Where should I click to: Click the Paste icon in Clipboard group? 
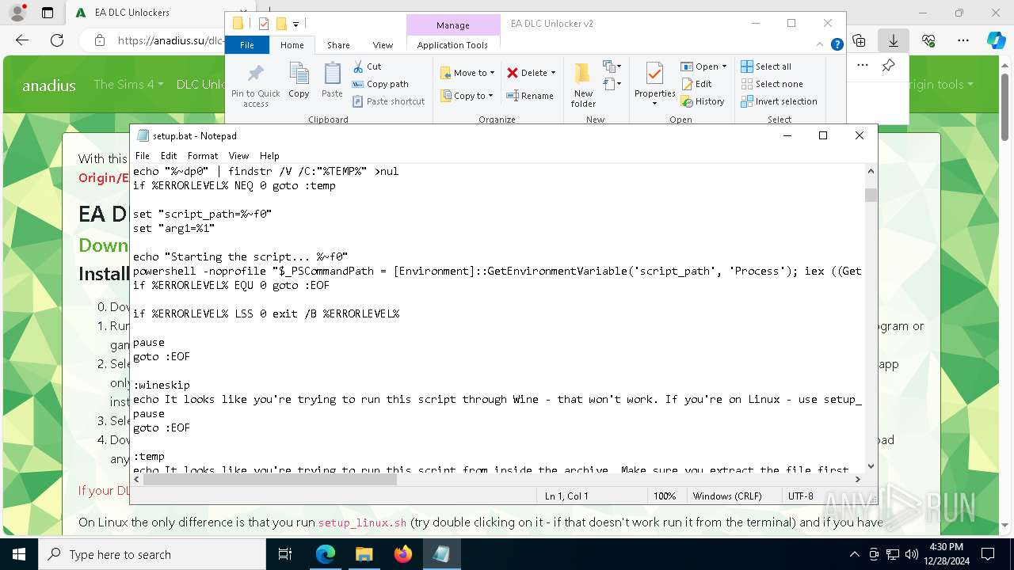click(x=332, y=81)
